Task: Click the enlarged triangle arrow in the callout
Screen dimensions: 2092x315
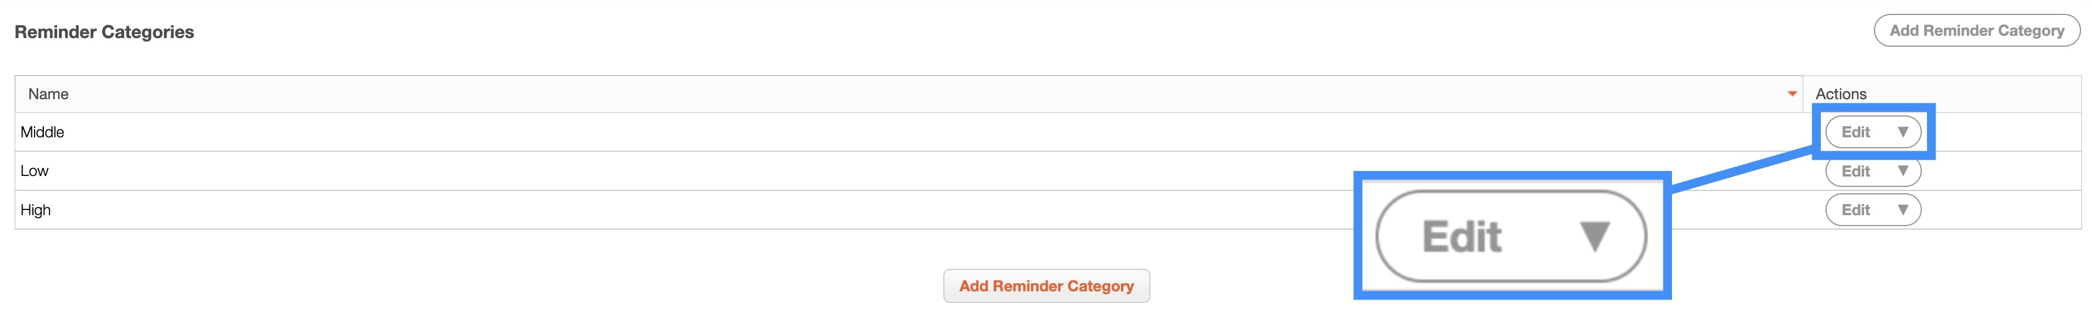Action: tap(1594, 237)
